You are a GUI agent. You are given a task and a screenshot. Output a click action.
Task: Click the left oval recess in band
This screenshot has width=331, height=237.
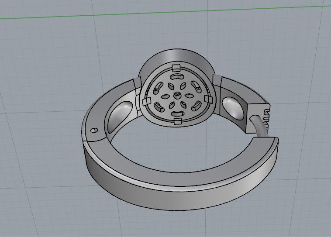tap(120, 117)
